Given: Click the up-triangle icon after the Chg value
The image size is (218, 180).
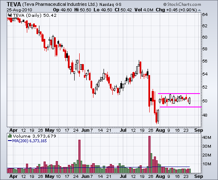Looking at the screenshot, I should tap(199, 10).
